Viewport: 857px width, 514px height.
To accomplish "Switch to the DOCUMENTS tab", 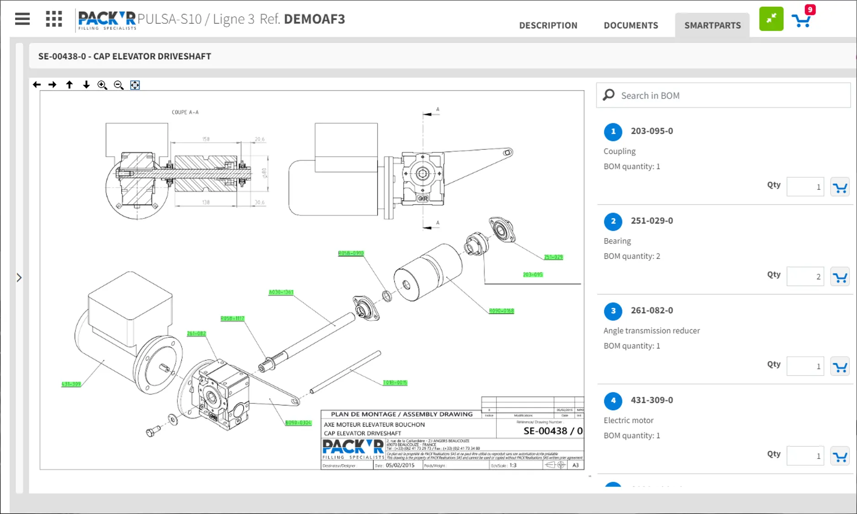I will click(631, 26).
